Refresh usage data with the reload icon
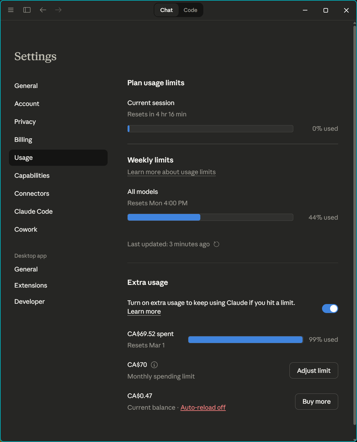The width and height of the screenshot is (357, 442). pyautogui.click(x=216, y=244)
